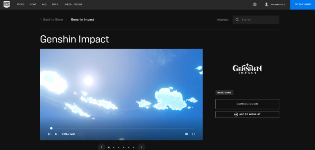Select the fourth carousel dot
Screen dimensions: 315x150
124,147
